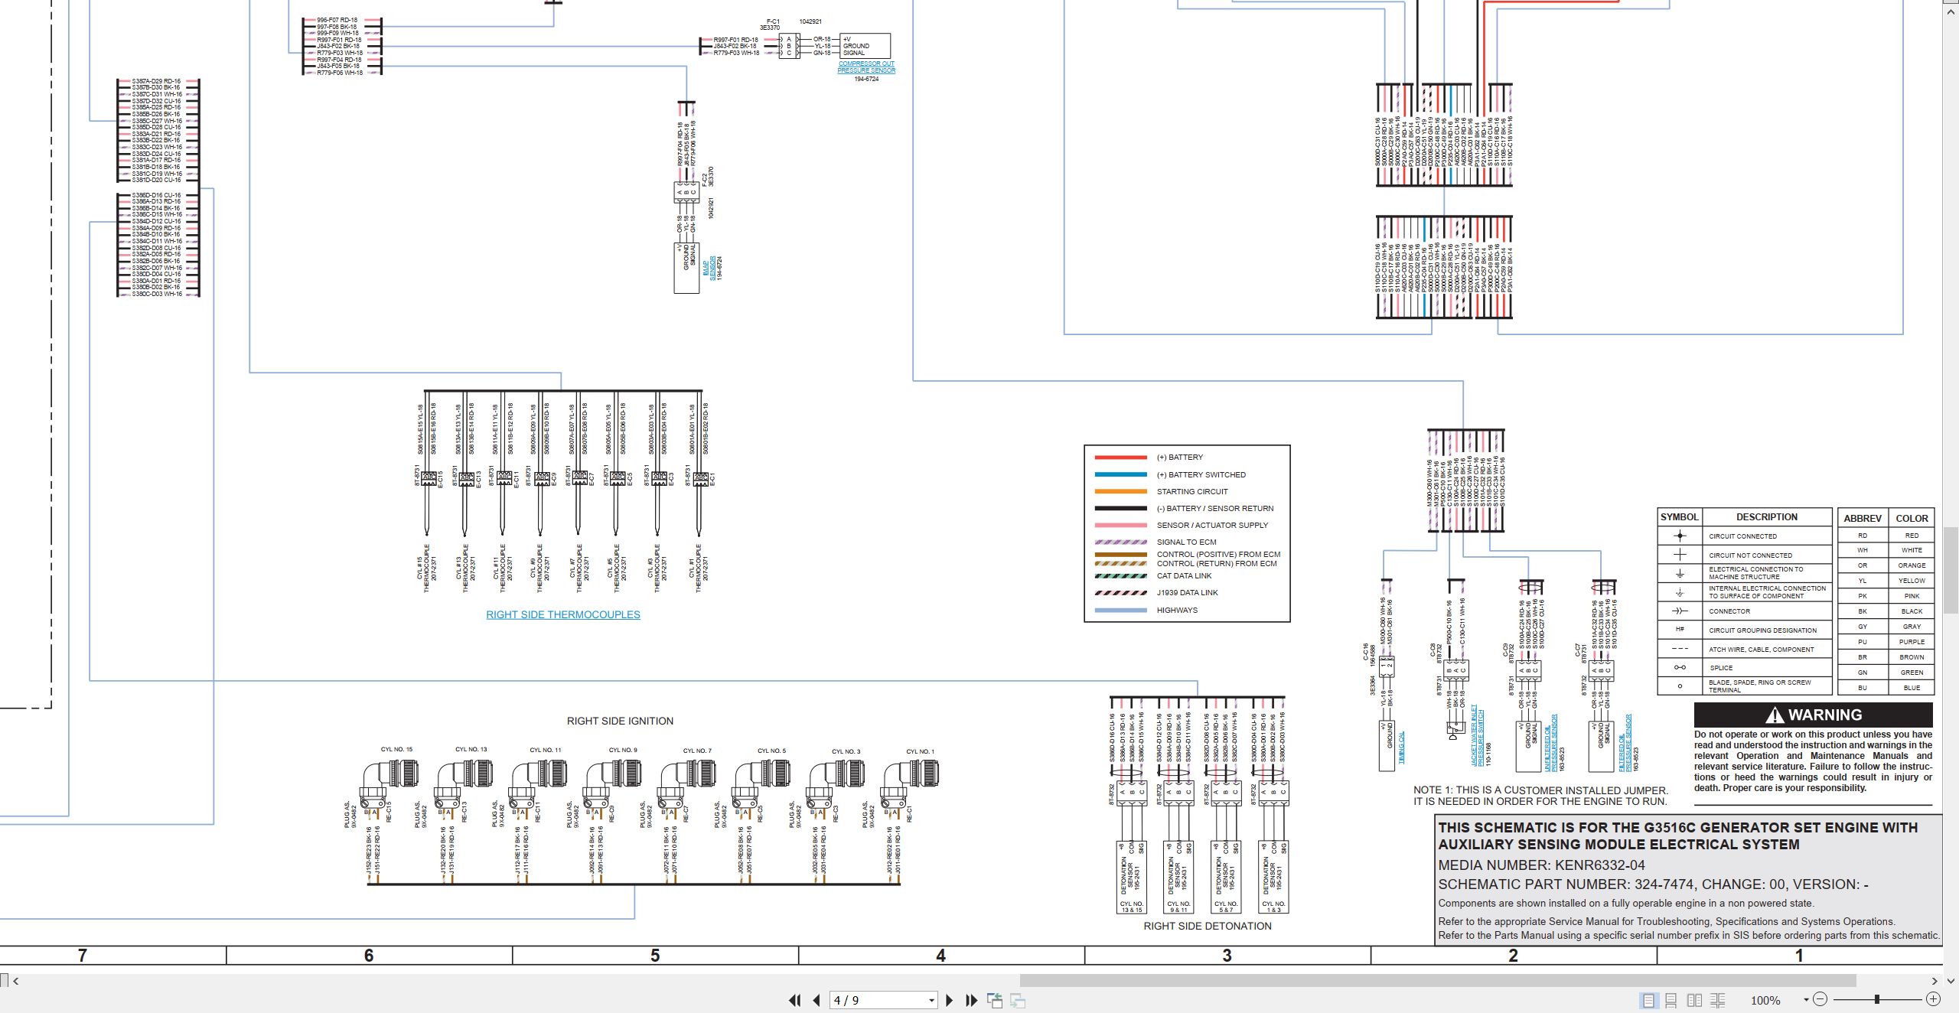Go to next view icon
This screenshot has width=1959, height=1013.
1018,1000
